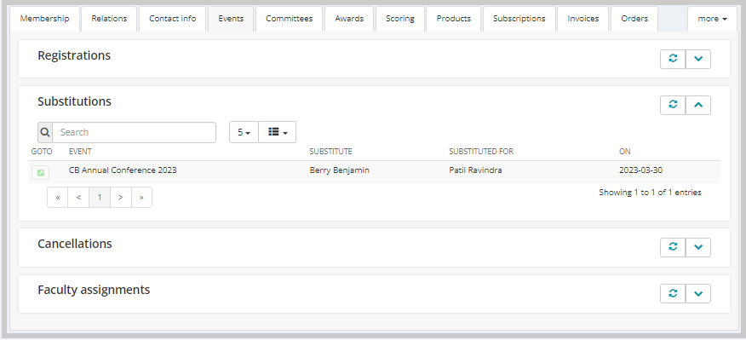Open the Orders tab
Screen dimensions: 746x340
[634, 19]
